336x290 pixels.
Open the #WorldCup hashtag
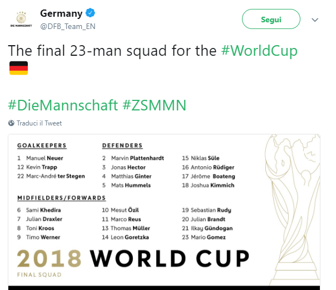pos(259,51)
